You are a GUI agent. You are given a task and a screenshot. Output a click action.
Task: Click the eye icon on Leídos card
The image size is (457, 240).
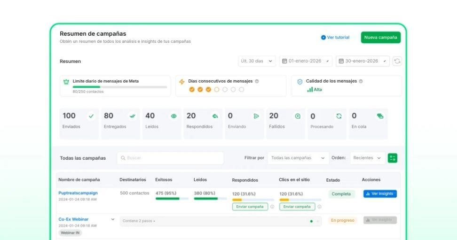(x=173, y=116)
